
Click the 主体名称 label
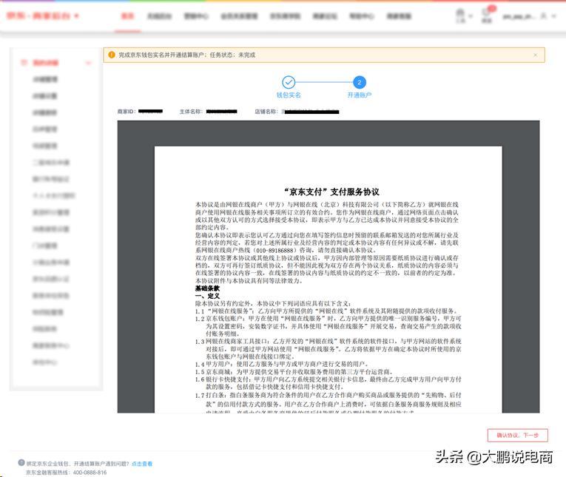coord(191,112)
